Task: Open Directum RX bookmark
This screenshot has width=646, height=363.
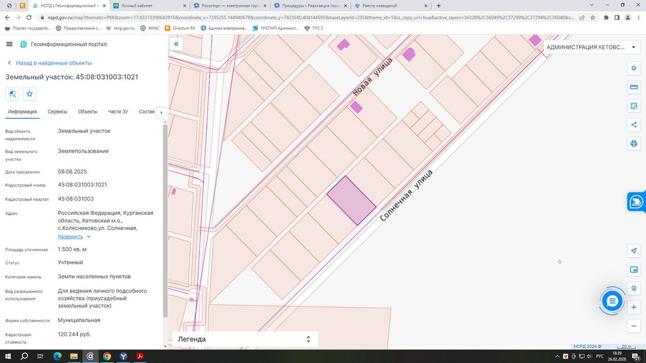Action: 180,28
